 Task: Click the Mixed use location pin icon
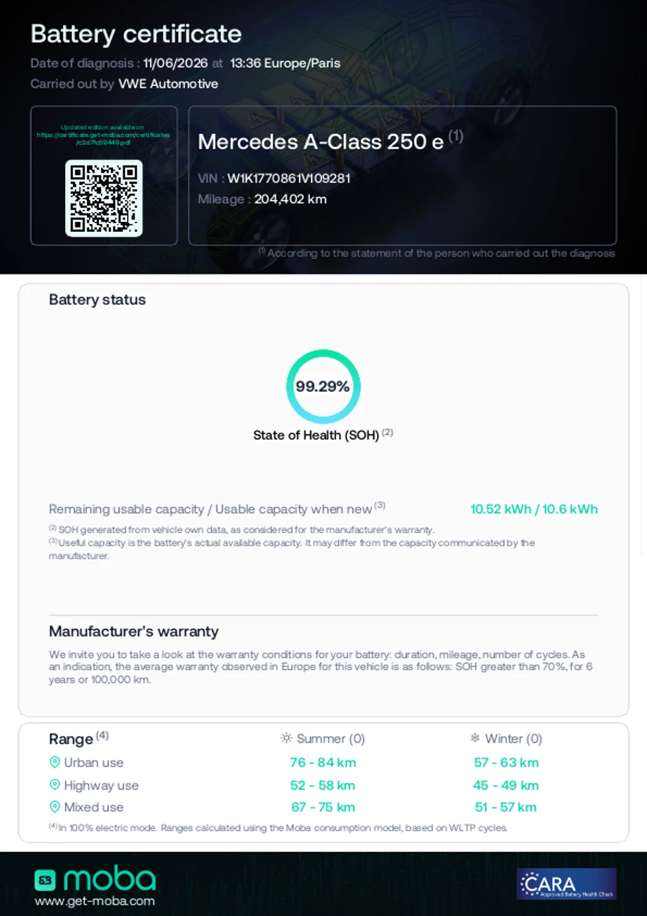55,807
